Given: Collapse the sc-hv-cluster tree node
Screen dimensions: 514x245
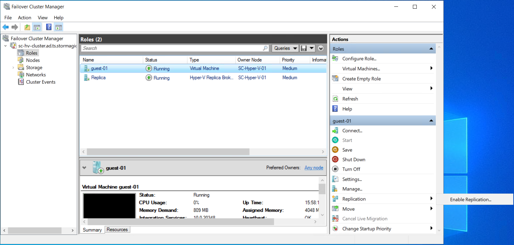Looking at the screenshot, I should pos(5,46).
